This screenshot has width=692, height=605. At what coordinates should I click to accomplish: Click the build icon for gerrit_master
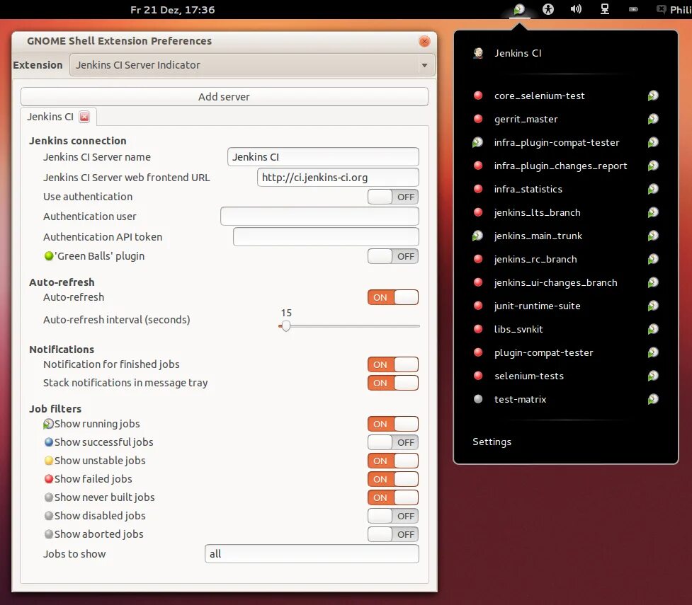click(x=653, y=119)
